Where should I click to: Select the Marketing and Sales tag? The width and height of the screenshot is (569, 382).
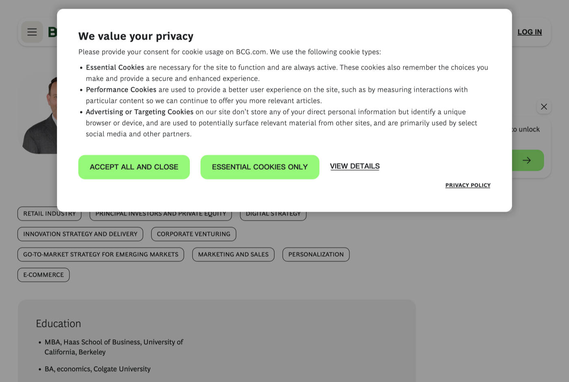(x=233, y=254)
